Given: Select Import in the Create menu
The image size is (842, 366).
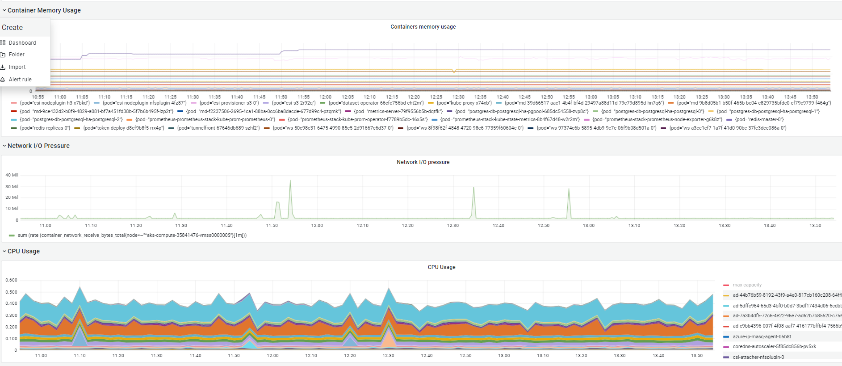Looking at the screenshot, I should coord(17,67).
